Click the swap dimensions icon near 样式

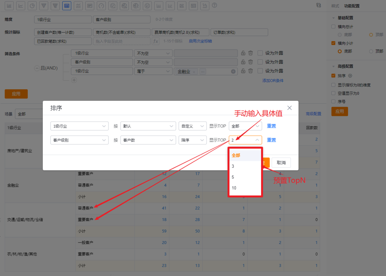(x=319, y=5)
